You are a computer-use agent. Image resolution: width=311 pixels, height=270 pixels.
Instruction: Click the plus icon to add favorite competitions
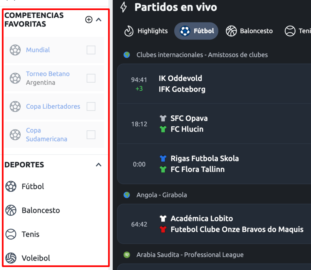tap(89, 19)
